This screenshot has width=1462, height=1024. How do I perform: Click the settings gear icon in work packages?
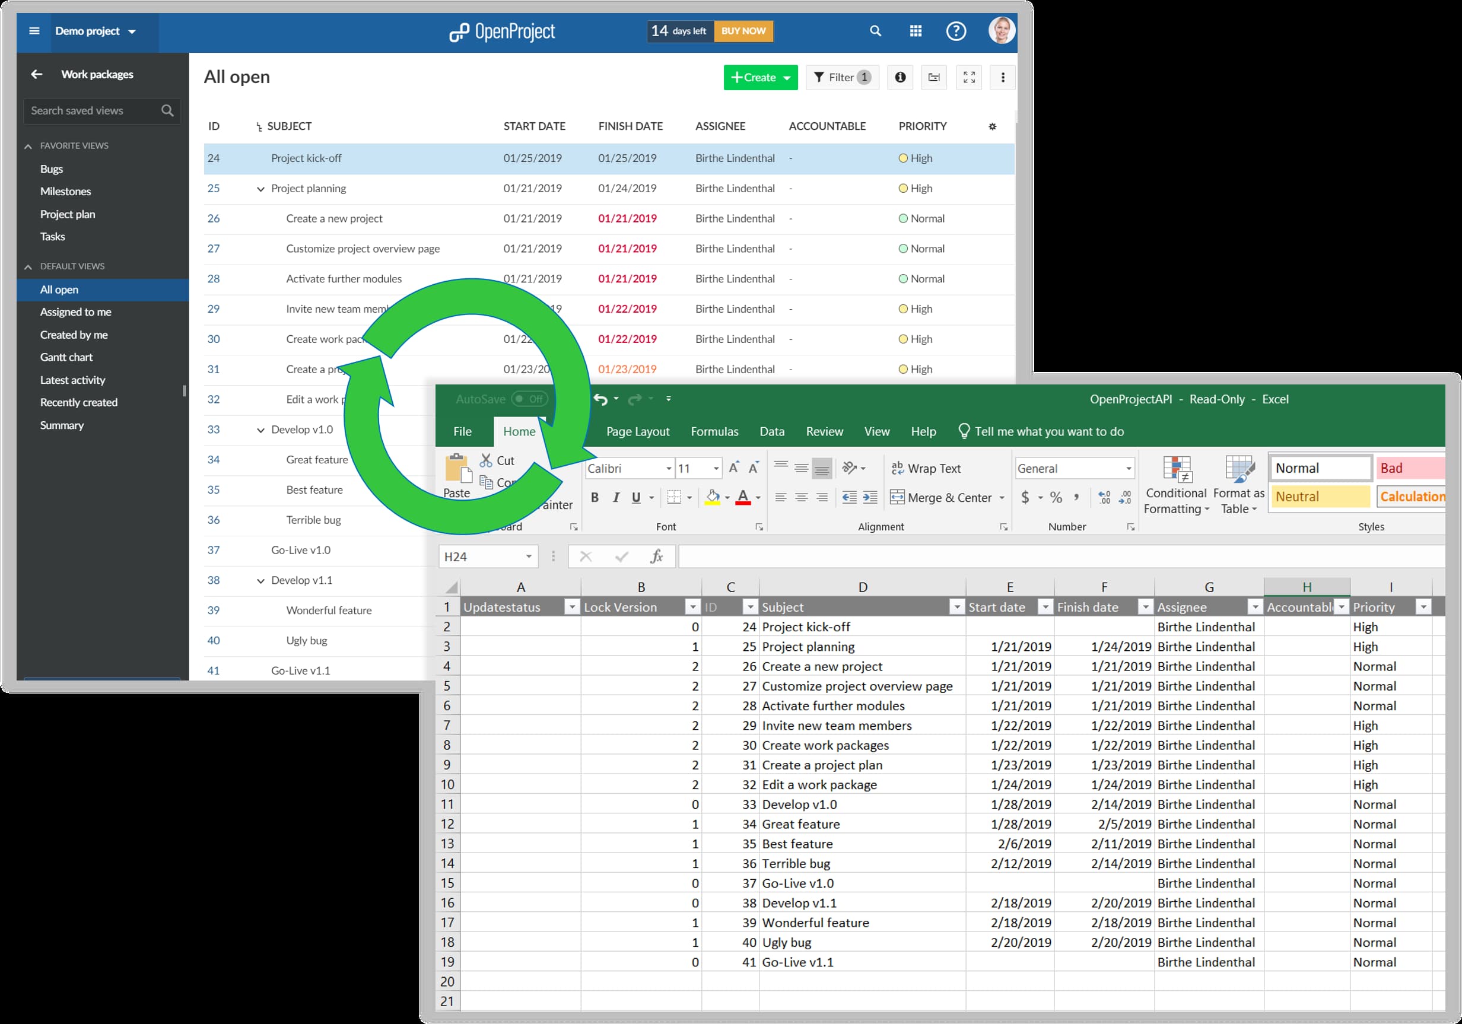click(x=992, y=126)
